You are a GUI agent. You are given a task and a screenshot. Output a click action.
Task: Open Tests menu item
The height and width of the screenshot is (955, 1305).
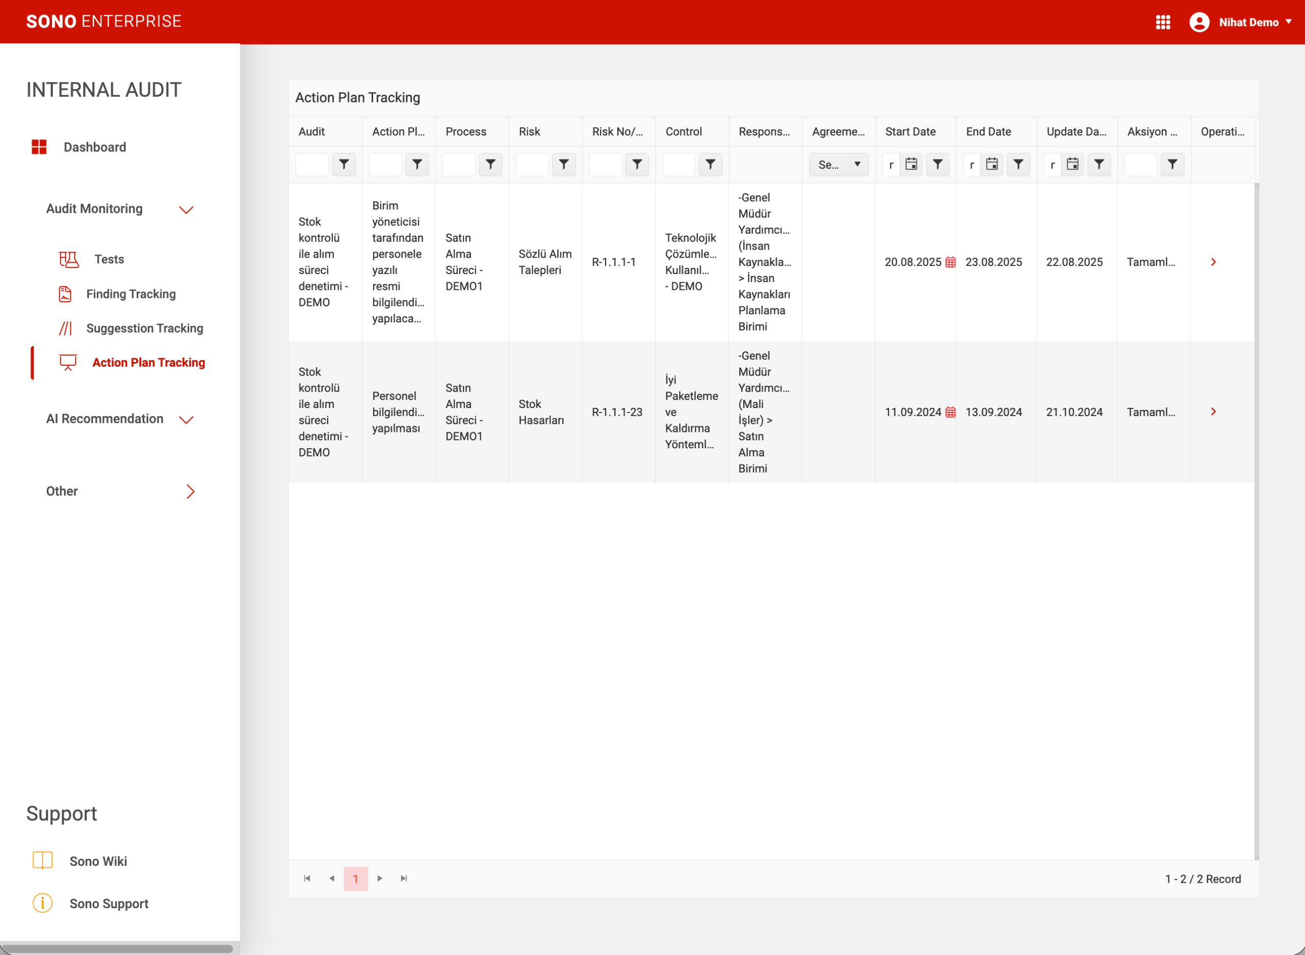pos(109,260)
